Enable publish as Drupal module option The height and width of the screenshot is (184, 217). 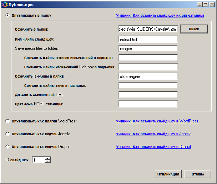[7, 147]
